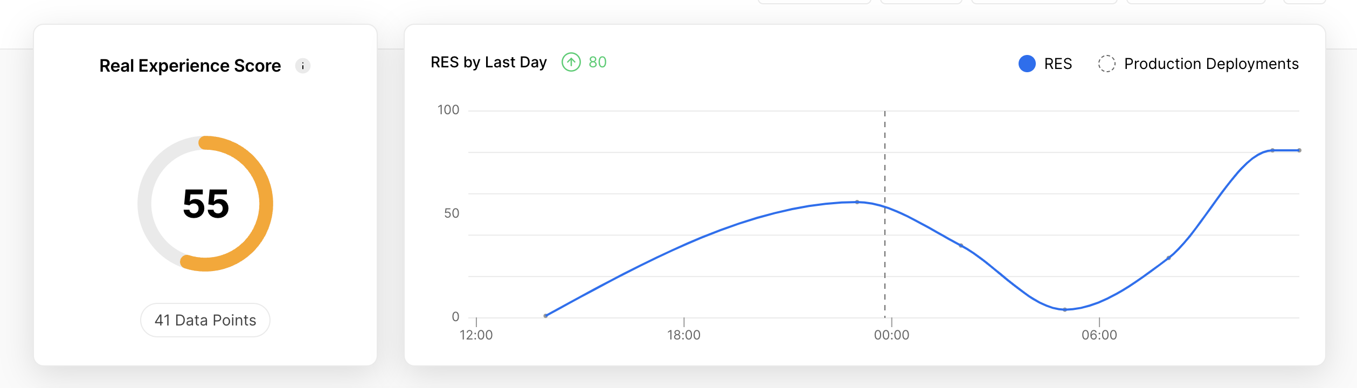This screenshot has height=388, width=1357.
Task: Select the lowest data point near 06:00
Action: pos(1065,310)
